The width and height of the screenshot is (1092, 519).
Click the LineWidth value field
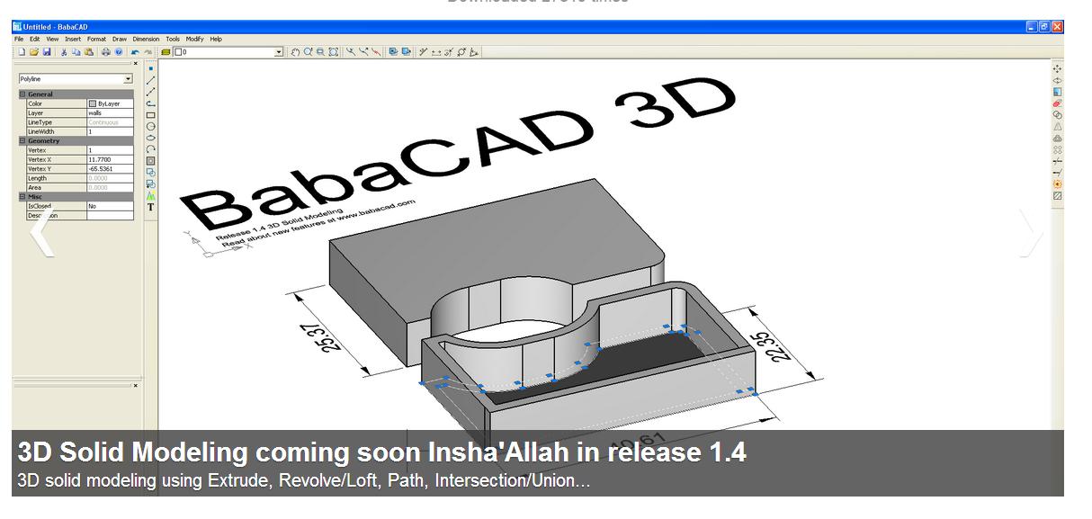coord(110,131)
